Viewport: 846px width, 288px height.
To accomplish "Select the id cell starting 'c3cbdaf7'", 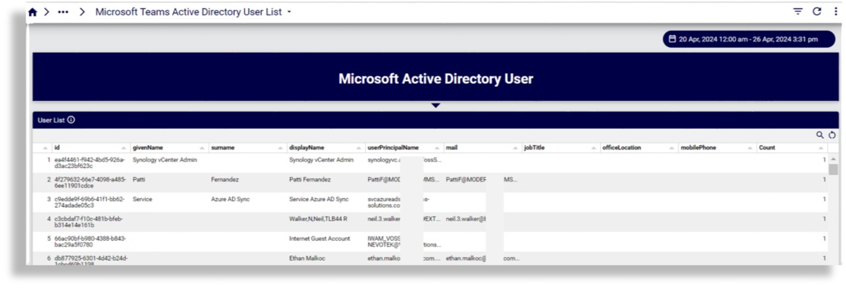I will (88, 222).
